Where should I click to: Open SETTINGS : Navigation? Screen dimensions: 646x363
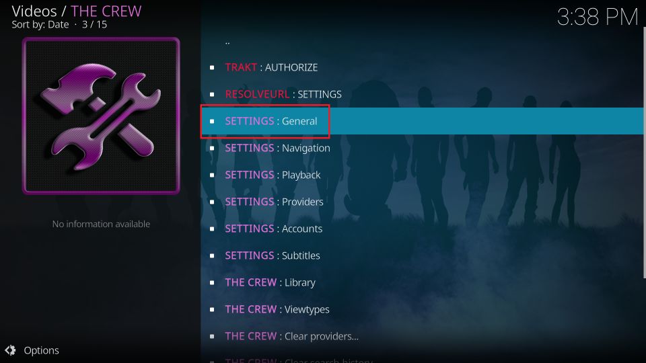pyautogui.click(x=422, y=148)
